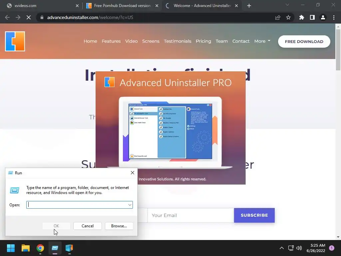Open the Pricing nav link
This screenshot has height=256, width=341.
(x=203, y=41)
